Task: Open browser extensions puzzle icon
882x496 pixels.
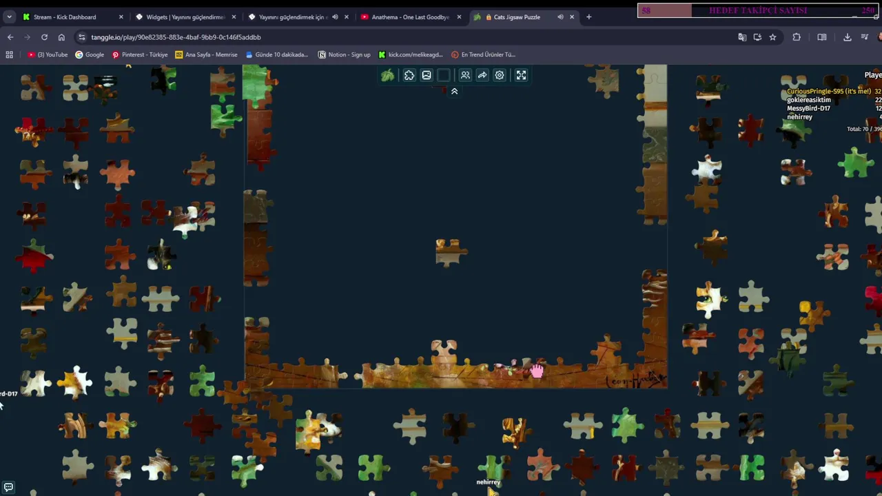Action: point(797,37)
